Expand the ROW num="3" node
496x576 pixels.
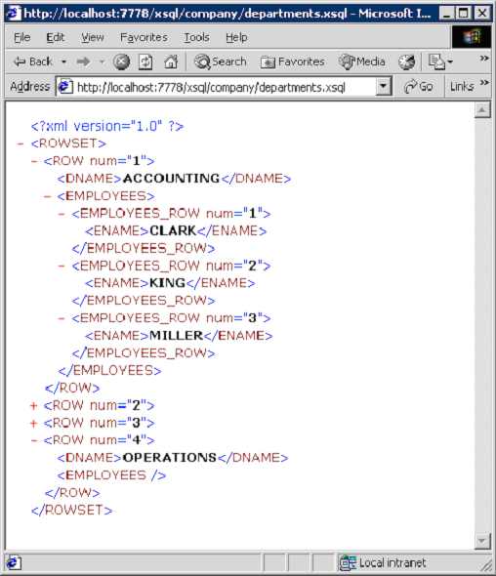click(34, 423)
